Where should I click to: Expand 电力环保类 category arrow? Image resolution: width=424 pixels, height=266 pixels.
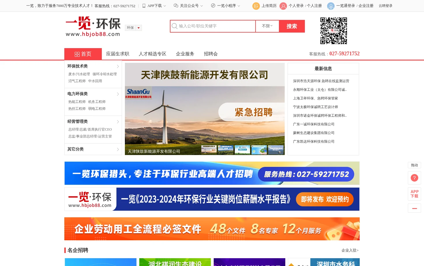(x=118, y=94)
